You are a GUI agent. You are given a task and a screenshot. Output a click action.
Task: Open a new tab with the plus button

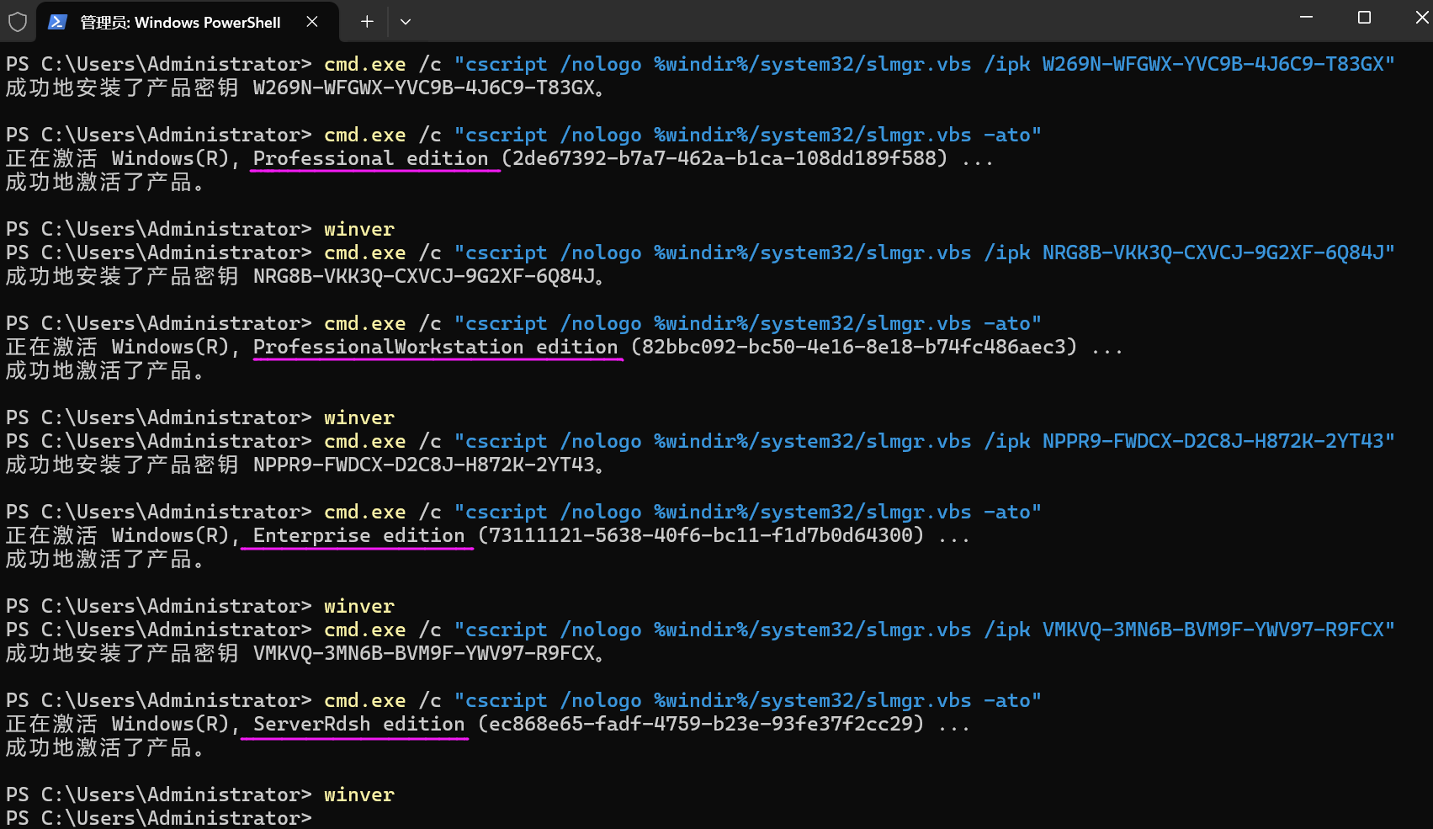[367, 22]
